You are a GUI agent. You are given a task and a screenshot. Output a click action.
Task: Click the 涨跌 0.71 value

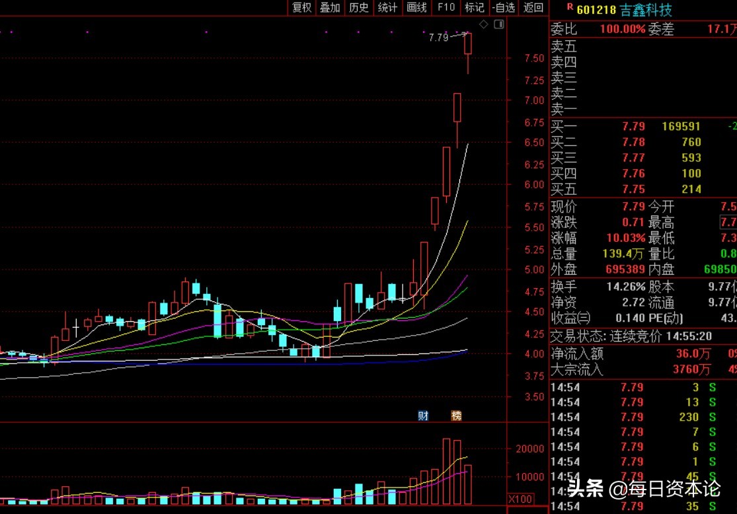pos(634,222)
